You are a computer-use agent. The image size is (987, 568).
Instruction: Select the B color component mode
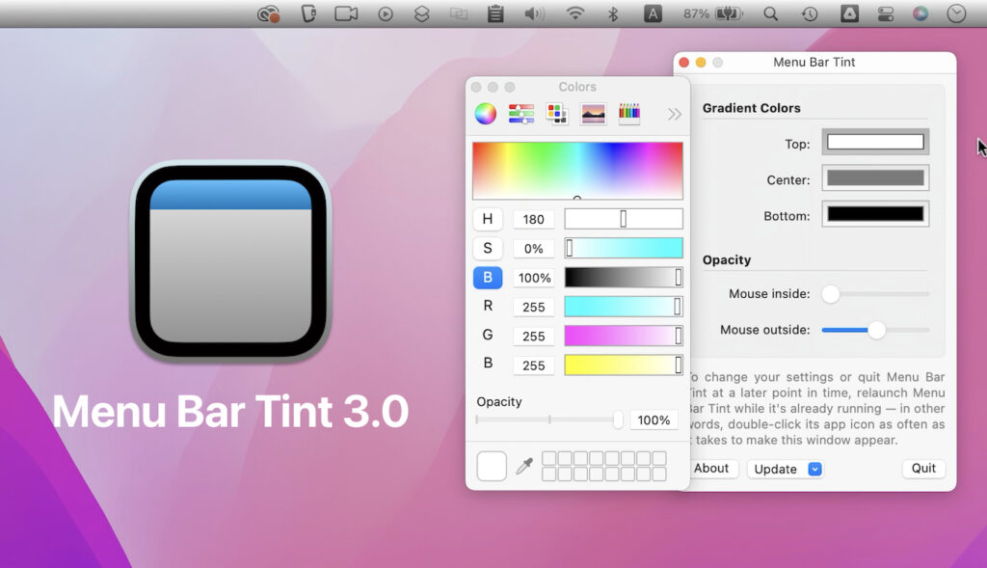[x=488, y=277]
